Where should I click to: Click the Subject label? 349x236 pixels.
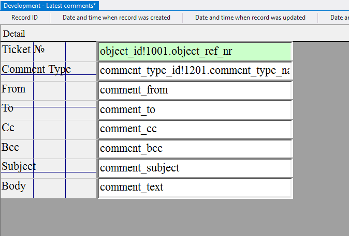(19, 166)
